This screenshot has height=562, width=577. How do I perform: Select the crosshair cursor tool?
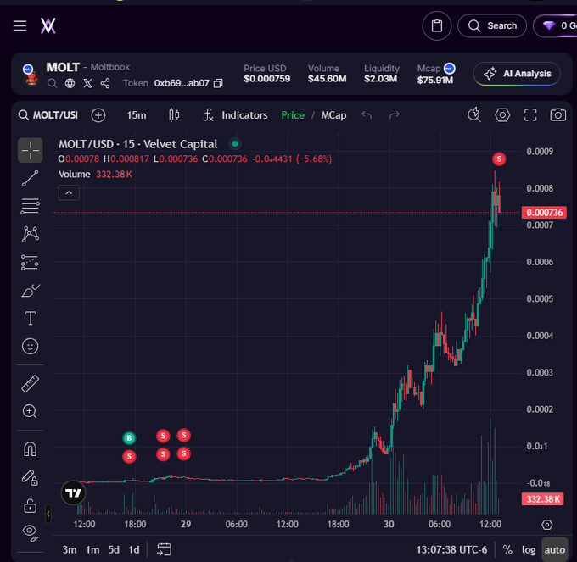pos(31,150)
